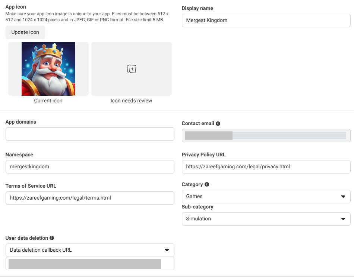
Task: Click the Current icon king image
Action: (48, 69)
